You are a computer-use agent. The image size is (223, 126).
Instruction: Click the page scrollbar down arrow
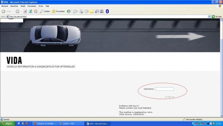point(221,116)
